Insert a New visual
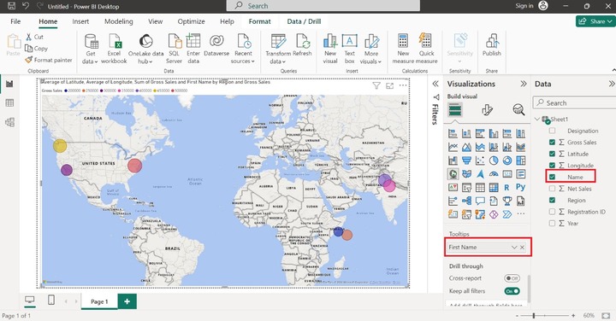 click(330, 49)
